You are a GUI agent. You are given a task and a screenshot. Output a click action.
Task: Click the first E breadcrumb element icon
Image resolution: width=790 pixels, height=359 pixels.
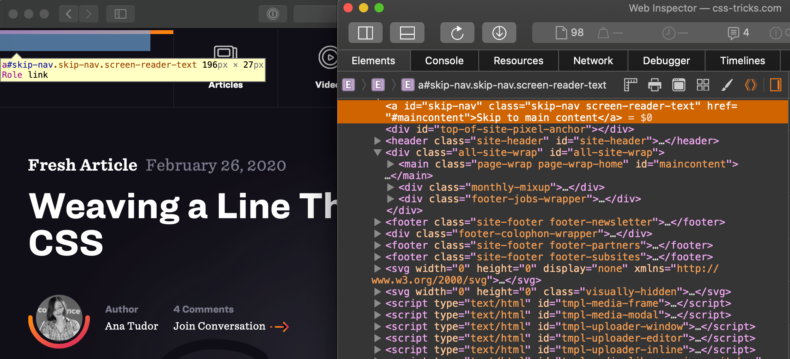coord(348,85)
